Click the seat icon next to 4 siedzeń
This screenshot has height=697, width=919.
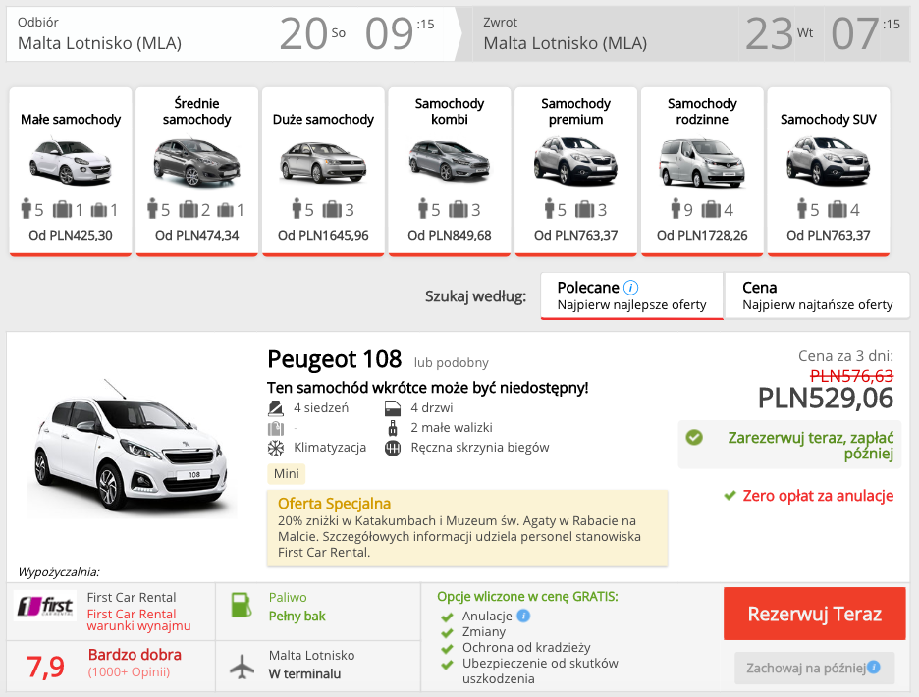click(276, 408)
